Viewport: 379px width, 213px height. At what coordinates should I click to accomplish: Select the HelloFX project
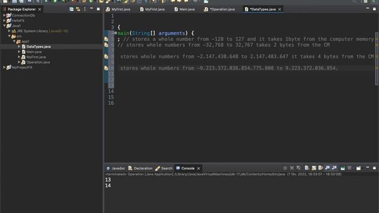18,21
